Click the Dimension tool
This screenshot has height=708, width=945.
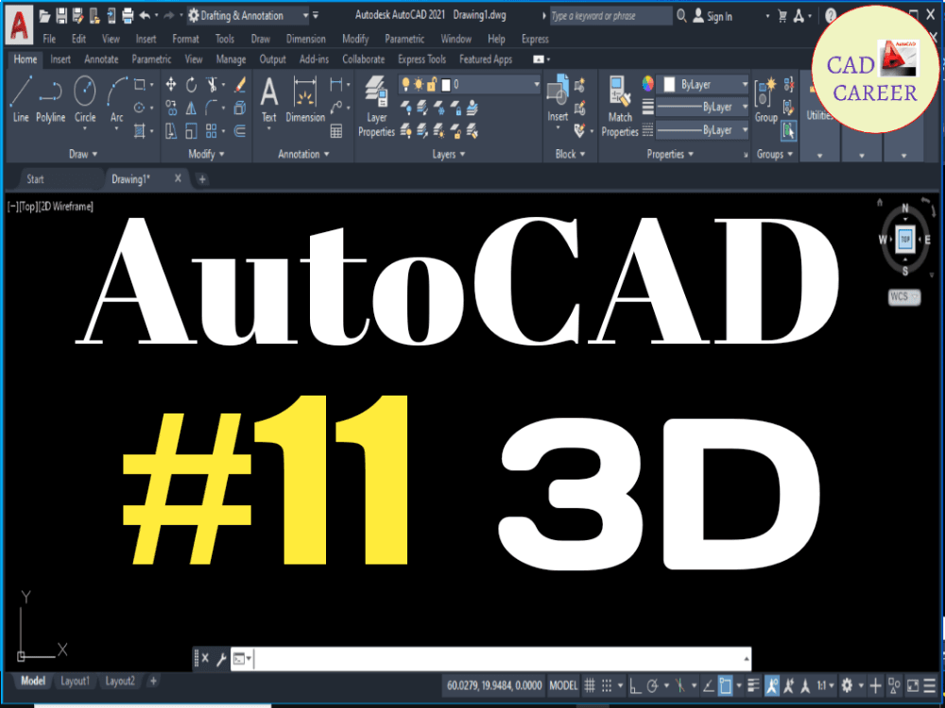click(x=305, y=100)
